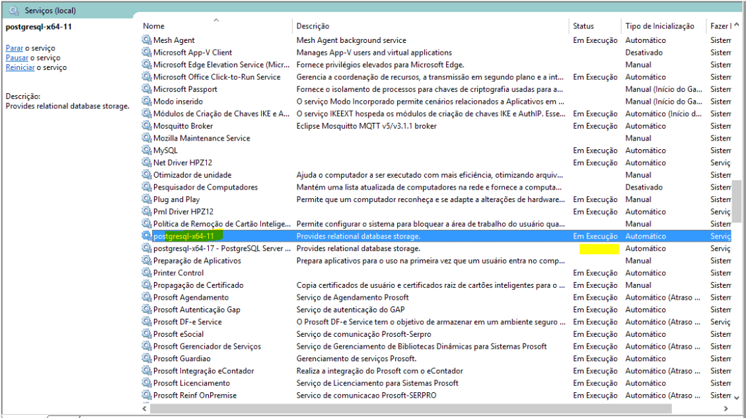The width and height of the screenshot is (746, 418).
Task: Select the Mesh Agent service name
Action: [174, 40]
